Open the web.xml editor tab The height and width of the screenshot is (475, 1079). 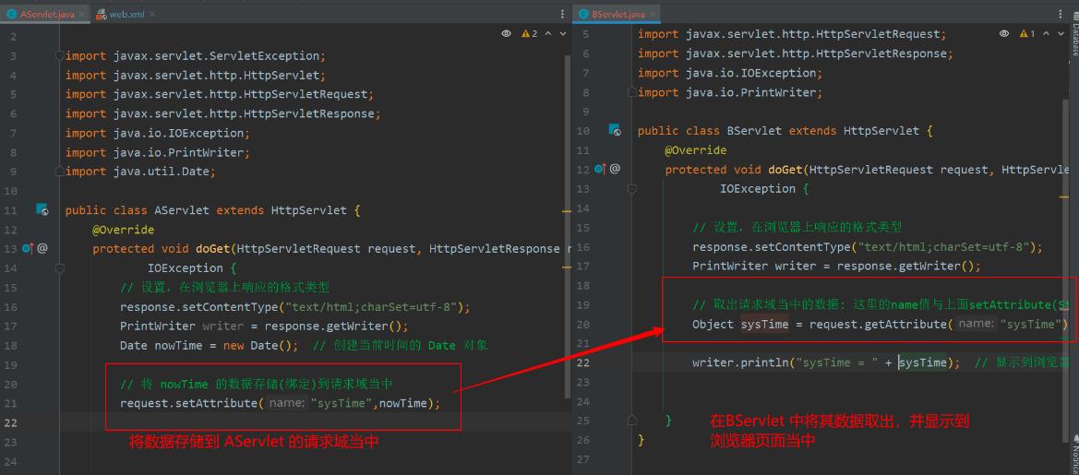click(125, 14)
